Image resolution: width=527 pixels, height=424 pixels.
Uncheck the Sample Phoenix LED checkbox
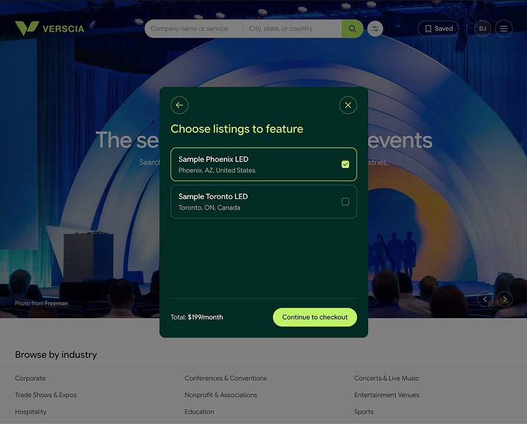[x=345, y=164]
